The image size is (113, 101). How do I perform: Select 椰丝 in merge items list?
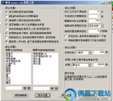(x=8, y=83)
